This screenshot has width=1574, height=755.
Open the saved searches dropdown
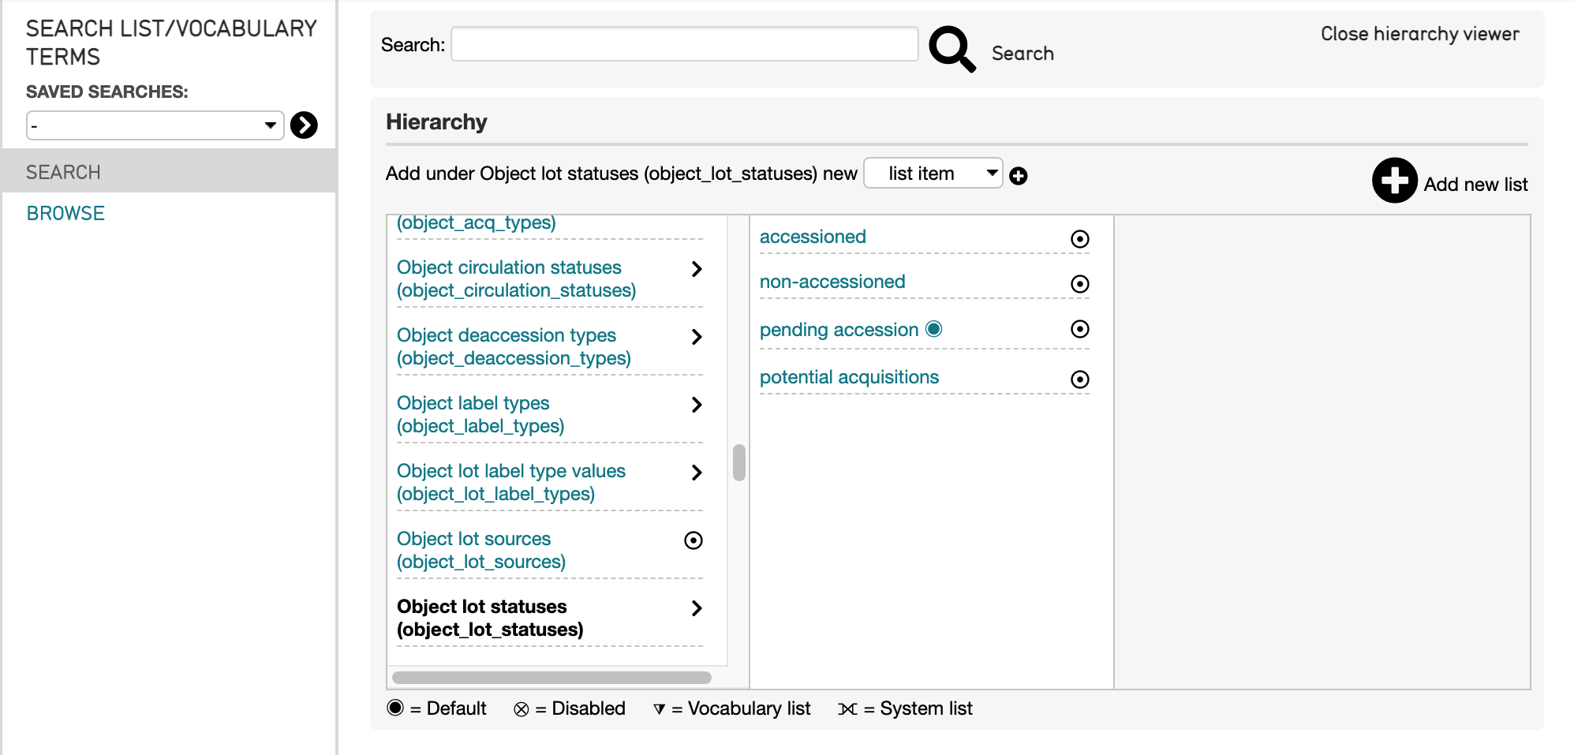point(155,125)
